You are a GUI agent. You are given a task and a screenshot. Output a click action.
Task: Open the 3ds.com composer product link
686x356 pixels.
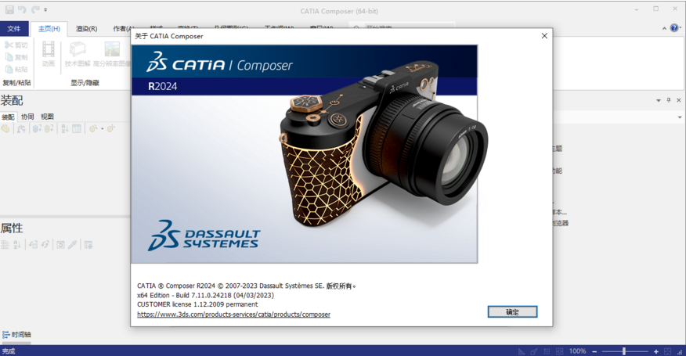tap(233, 315)
